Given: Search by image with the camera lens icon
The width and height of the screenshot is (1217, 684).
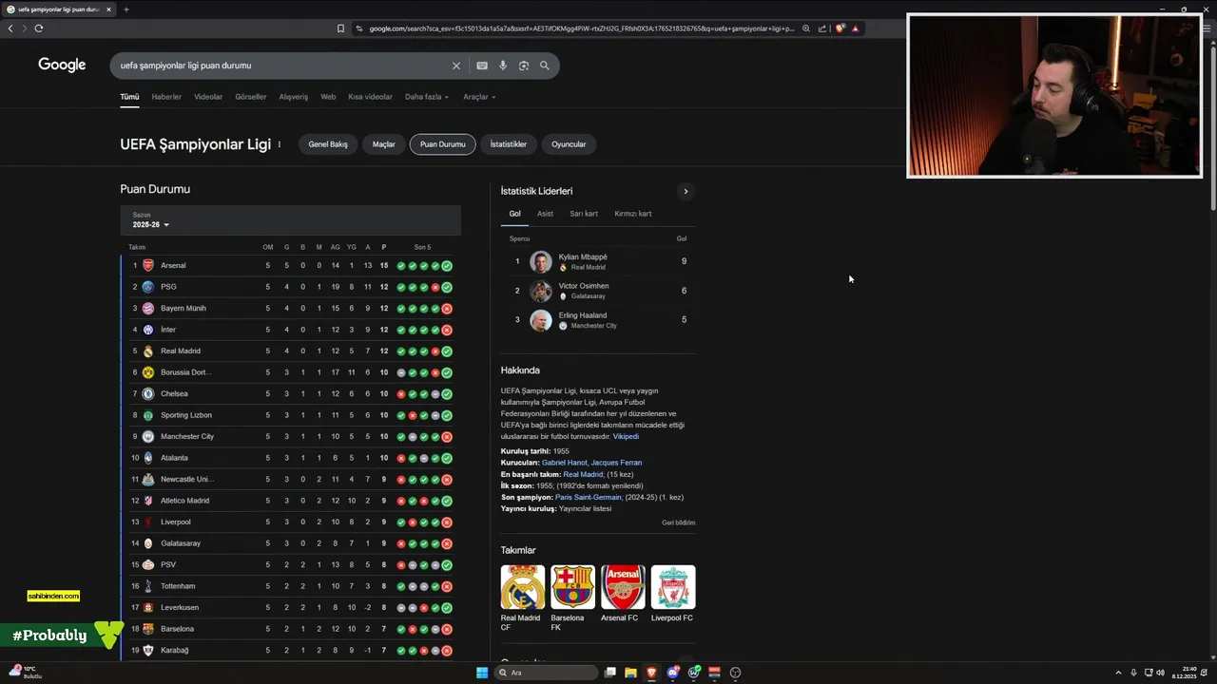Looking at the screenshot, I should click(524, 66).
